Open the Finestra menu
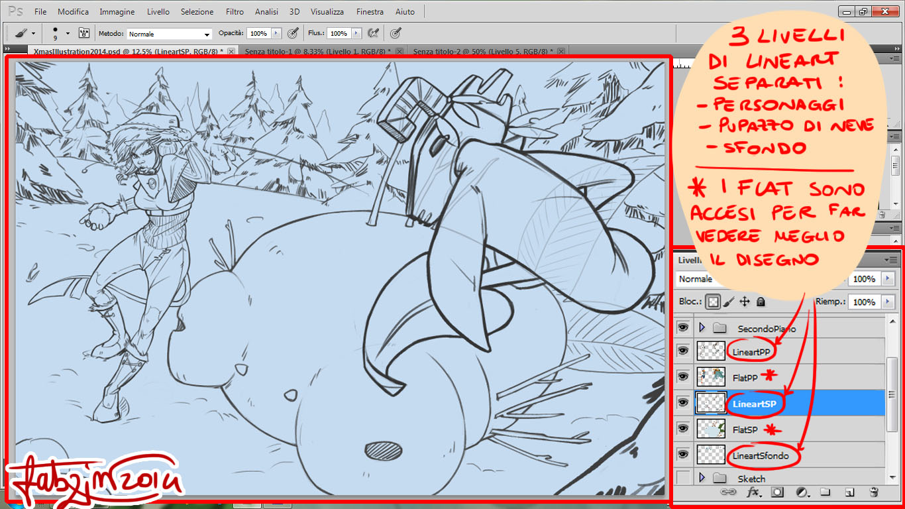905x509 pixels. coord(370,12)
